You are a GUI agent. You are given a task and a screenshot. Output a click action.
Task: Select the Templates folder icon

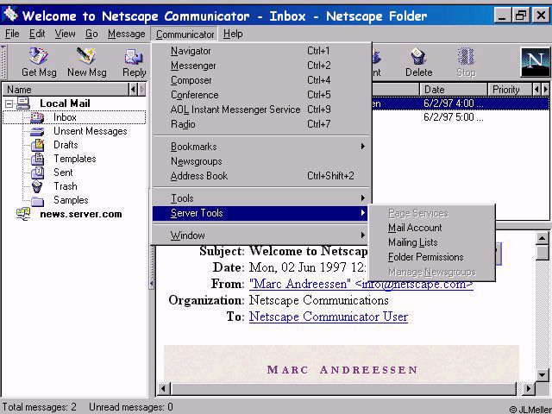pos(37,159)
